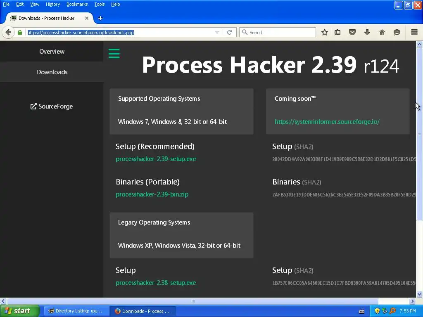Click the Binaries SHA2 hash starting 2AFB5303

click(x=344, y=194)
